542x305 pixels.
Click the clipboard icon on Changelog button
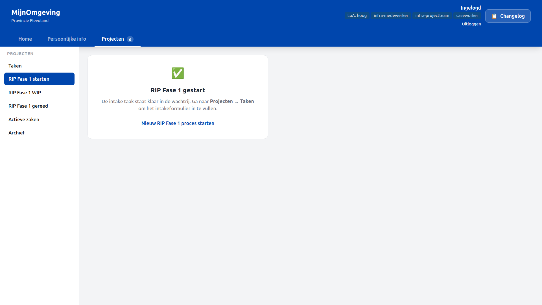coord(494,16)
